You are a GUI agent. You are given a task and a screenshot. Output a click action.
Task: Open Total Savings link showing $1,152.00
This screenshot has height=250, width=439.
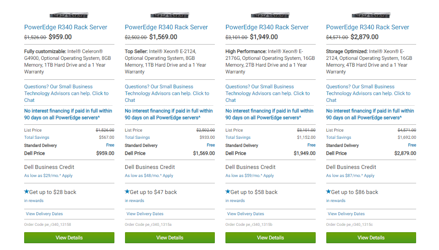238,138
